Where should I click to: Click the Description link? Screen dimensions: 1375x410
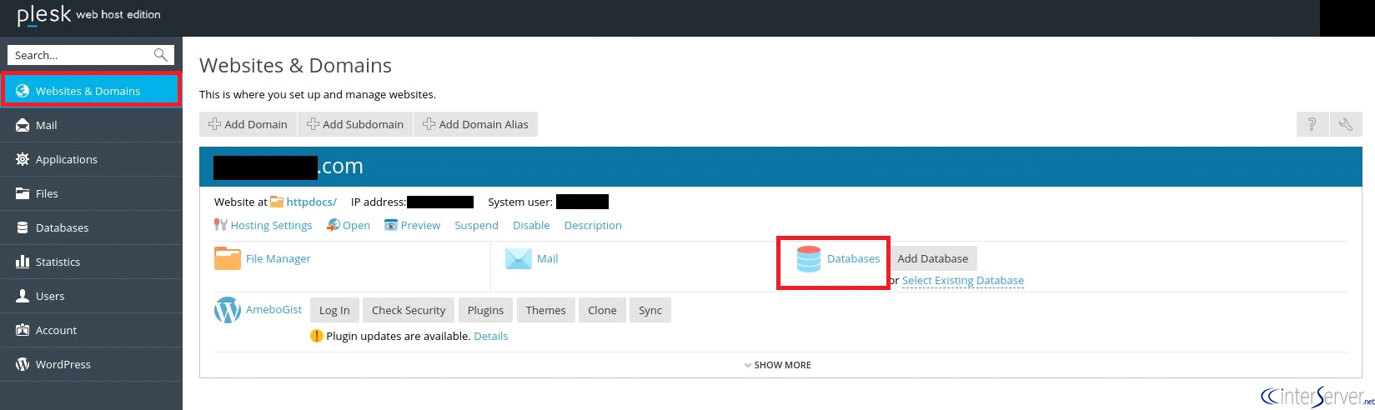pos(593,225)
